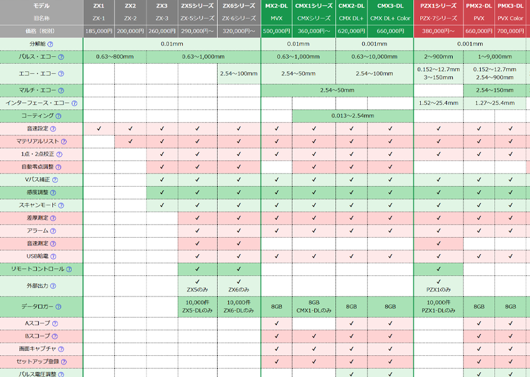Select the 200,000円 price cell
This screenshot has width=530, height=377.
coord(130,31)
